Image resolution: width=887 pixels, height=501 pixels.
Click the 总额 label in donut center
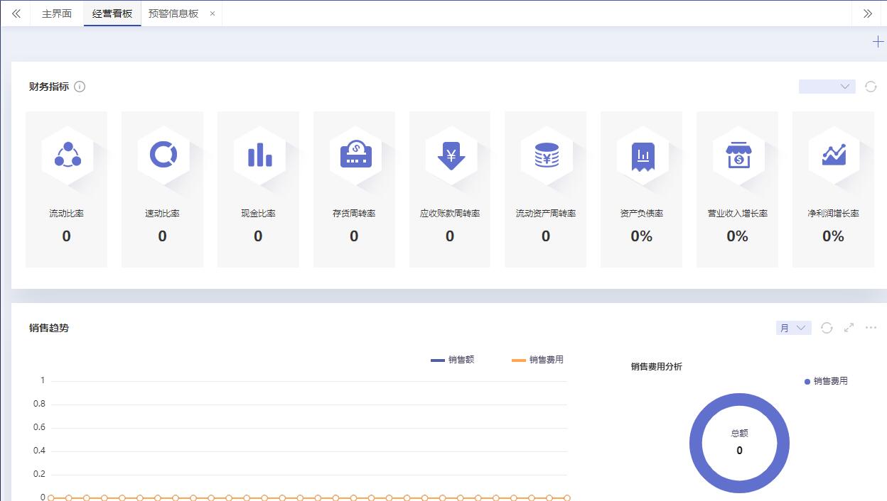(739, 433)
